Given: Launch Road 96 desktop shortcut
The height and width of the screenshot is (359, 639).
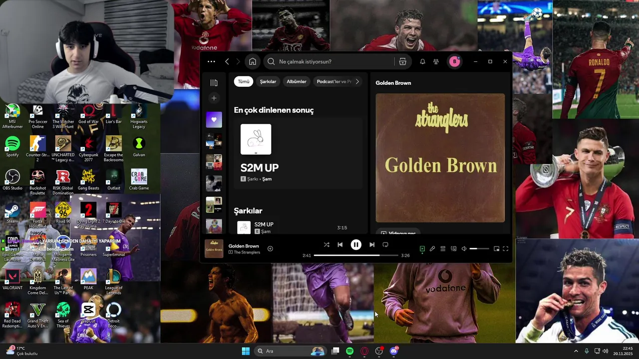Looking at the screenshot, I should click(x=63, y=213).
